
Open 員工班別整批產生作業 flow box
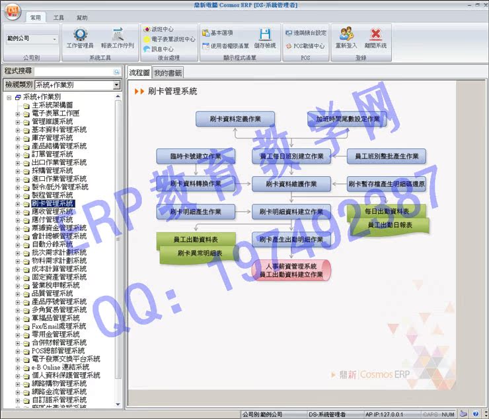click(x=387, y=156)
